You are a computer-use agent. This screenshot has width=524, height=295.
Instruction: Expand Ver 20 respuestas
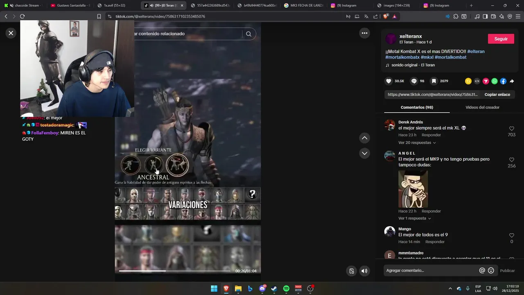pos(417,143)
